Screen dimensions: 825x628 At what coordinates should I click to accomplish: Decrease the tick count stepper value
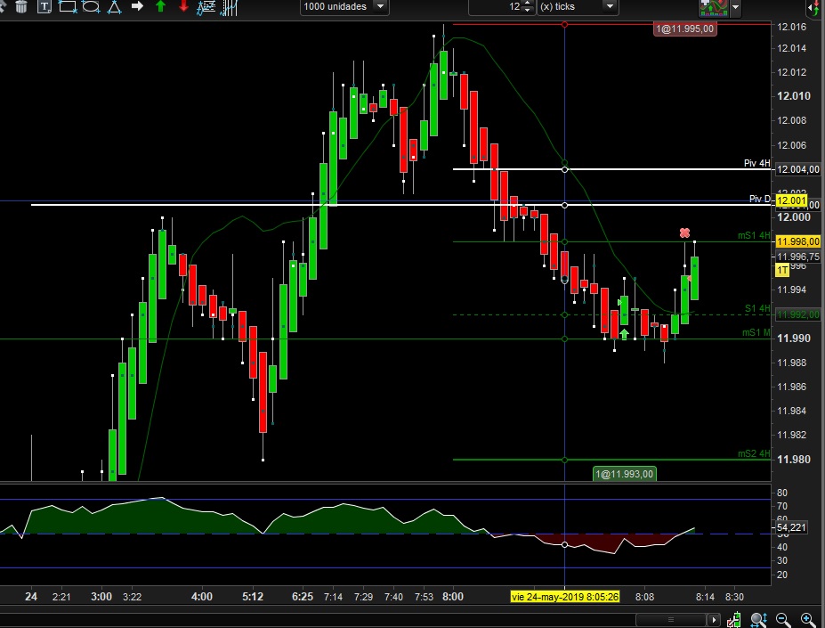coord(528,10)
